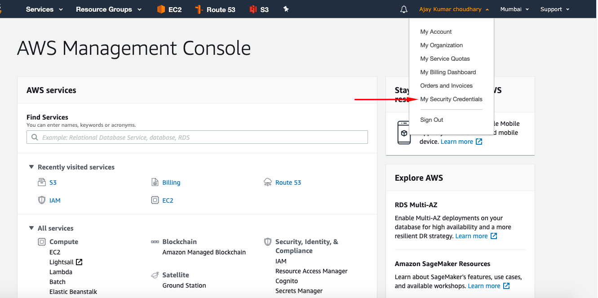Click the EC2 chip icon under recently visited

155,200
